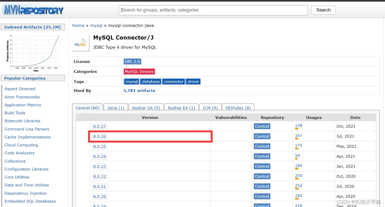This screenshot has height=207, width=385.
Task: Click the Search button
Action: pyautogui.click(x=323, y=10)
